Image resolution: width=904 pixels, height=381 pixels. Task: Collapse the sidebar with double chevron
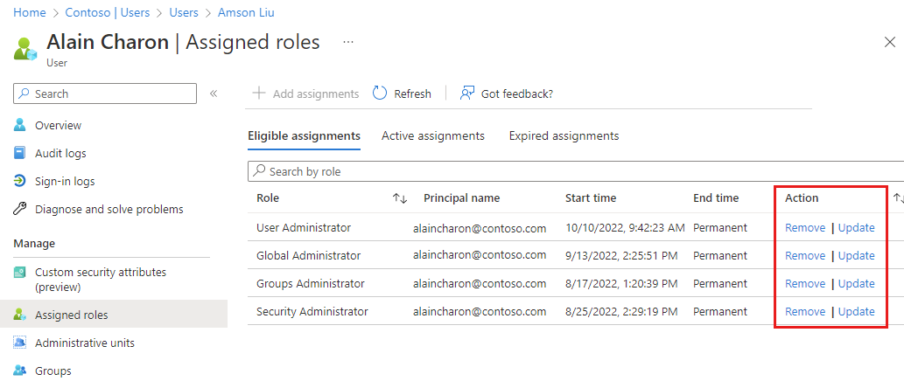pos(214,94)
